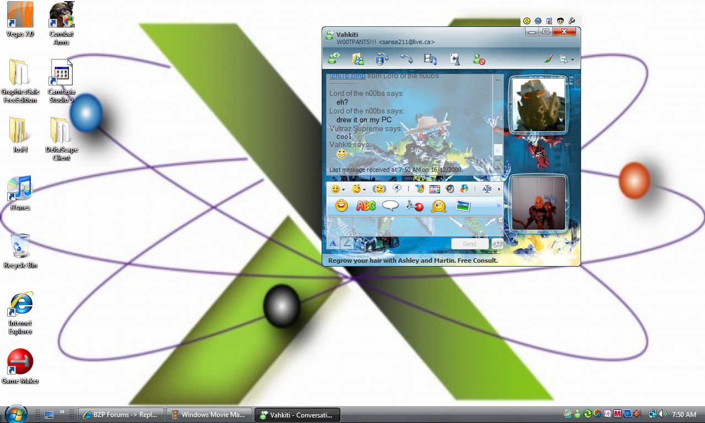Launch a game with the contact

pyautogui.click(x=455, y=58)
